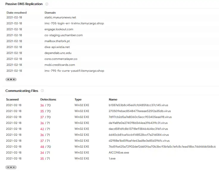This screenshot has width=219, height=171.
Task: Open file b1387e53b8c45e6fcfd485fdcc37c145.virus
Action: pos(138,105)
